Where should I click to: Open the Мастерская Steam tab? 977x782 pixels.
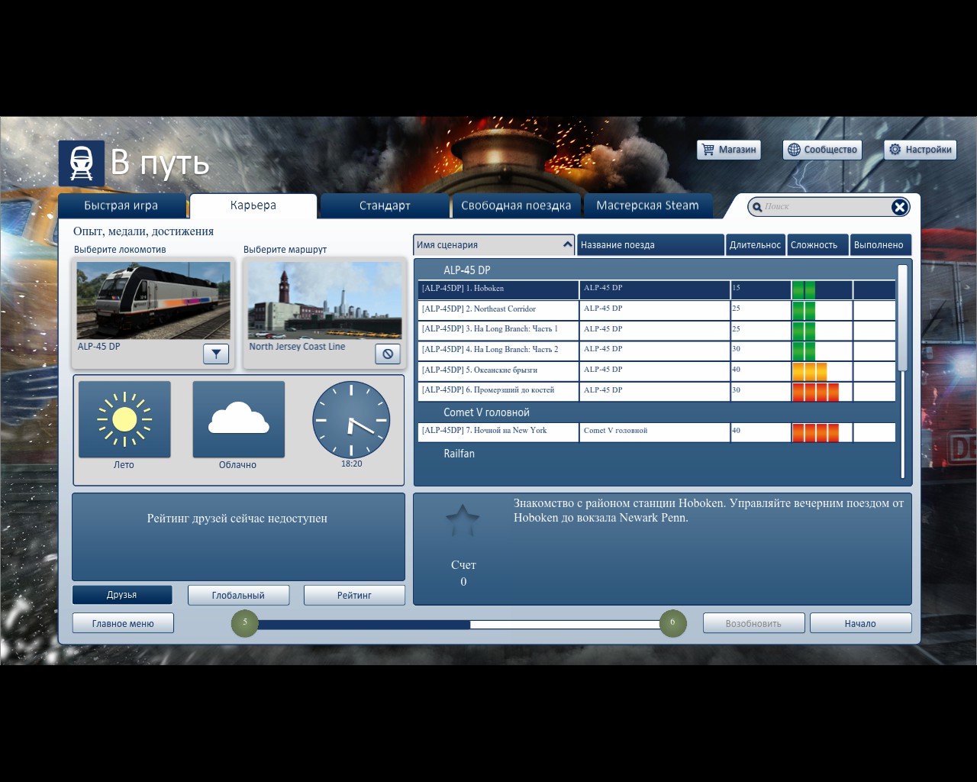coord(647,205)
